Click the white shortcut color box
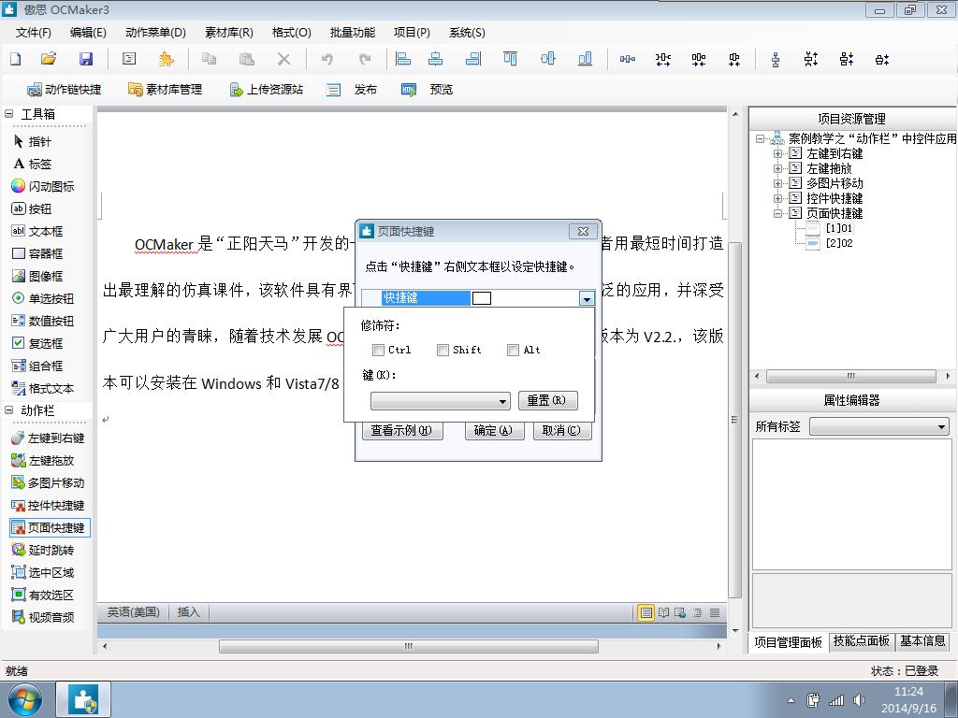The image size is (958, 718). pyautogui.click(x=482, y=298)
